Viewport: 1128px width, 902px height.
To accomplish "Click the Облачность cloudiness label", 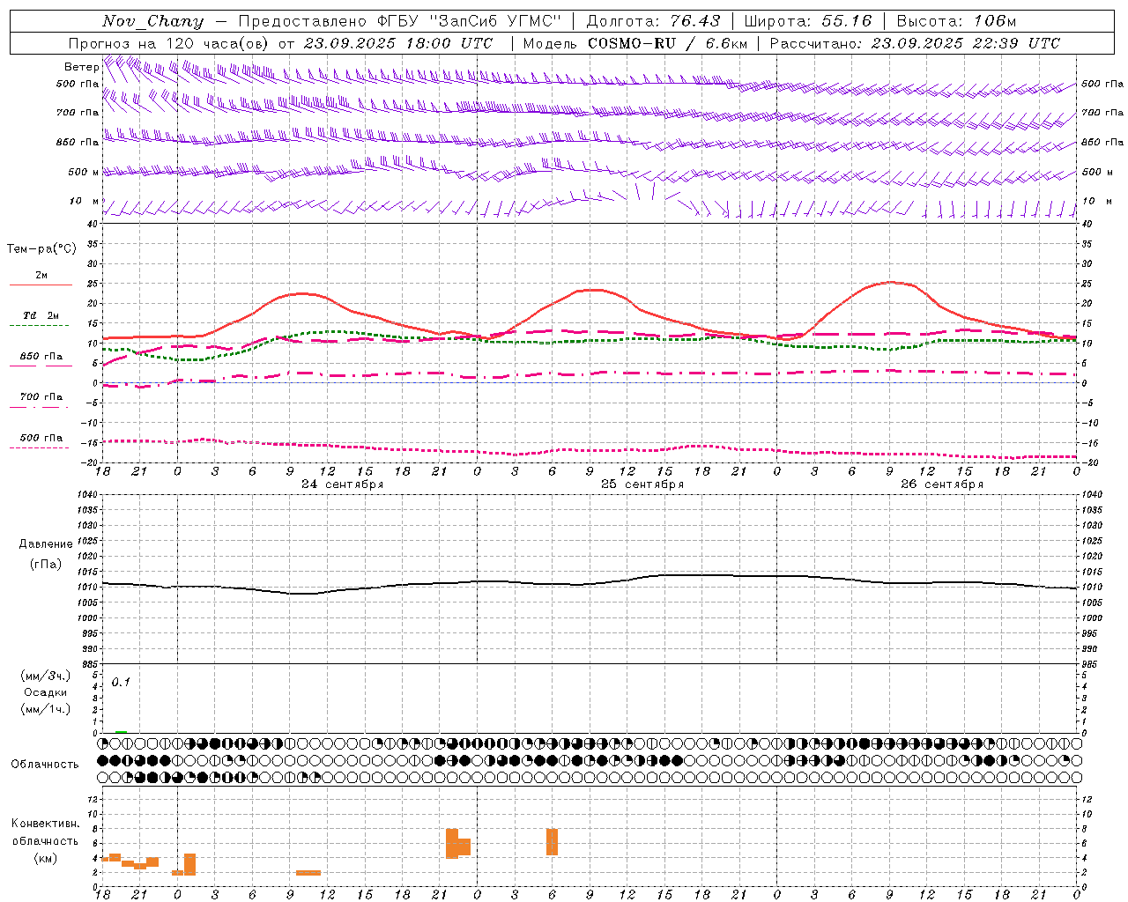I will point(45,764).
